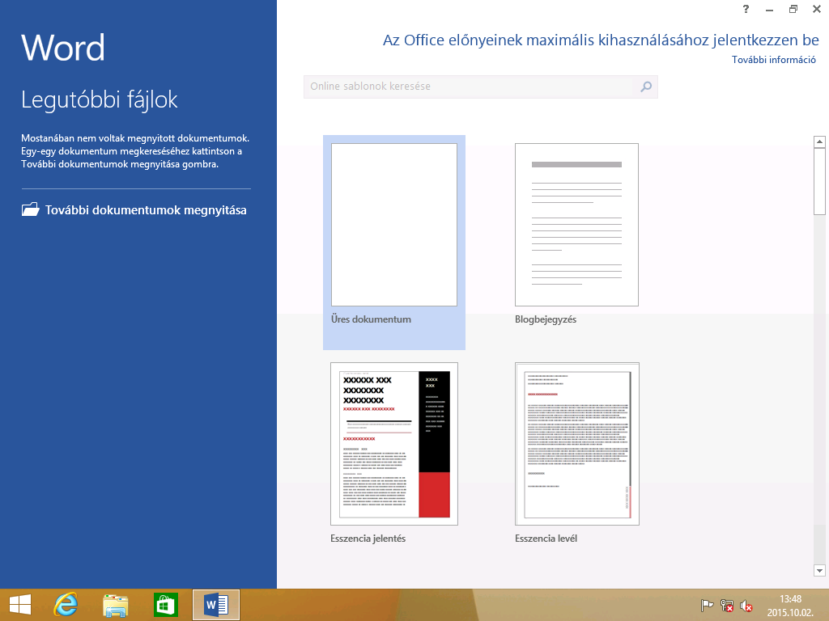829x621 pixels.
Task: Restore down the Word window
Action: (x=793, y=9)
